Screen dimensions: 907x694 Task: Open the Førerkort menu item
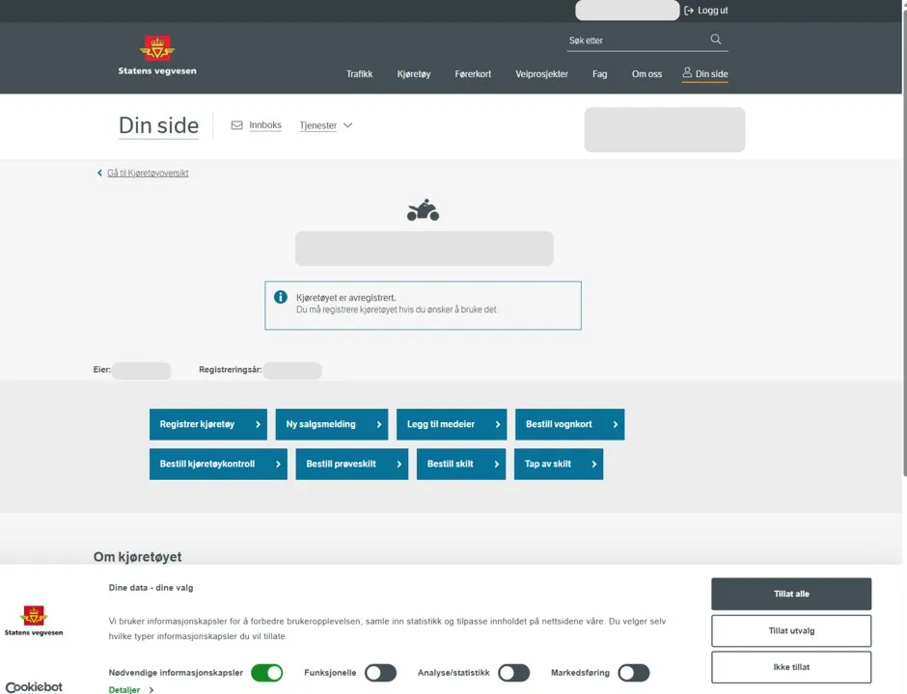tap(473, 74)
